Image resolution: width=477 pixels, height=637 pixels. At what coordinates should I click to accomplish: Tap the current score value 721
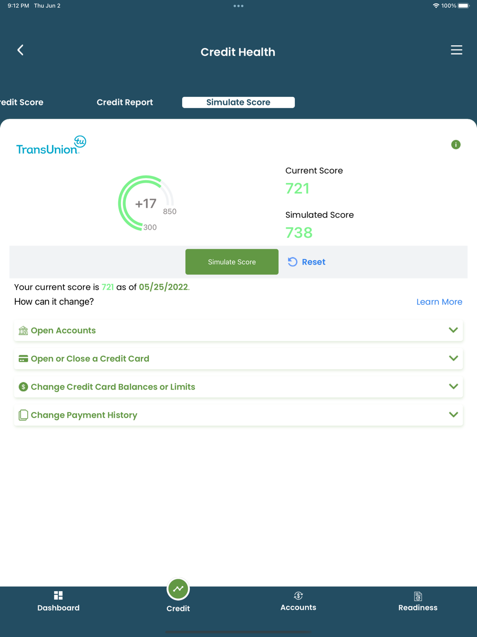(298, 189)
